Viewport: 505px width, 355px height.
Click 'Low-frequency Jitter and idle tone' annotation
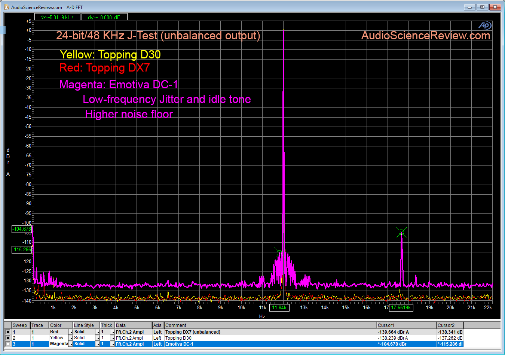click(x=167, y=99)
